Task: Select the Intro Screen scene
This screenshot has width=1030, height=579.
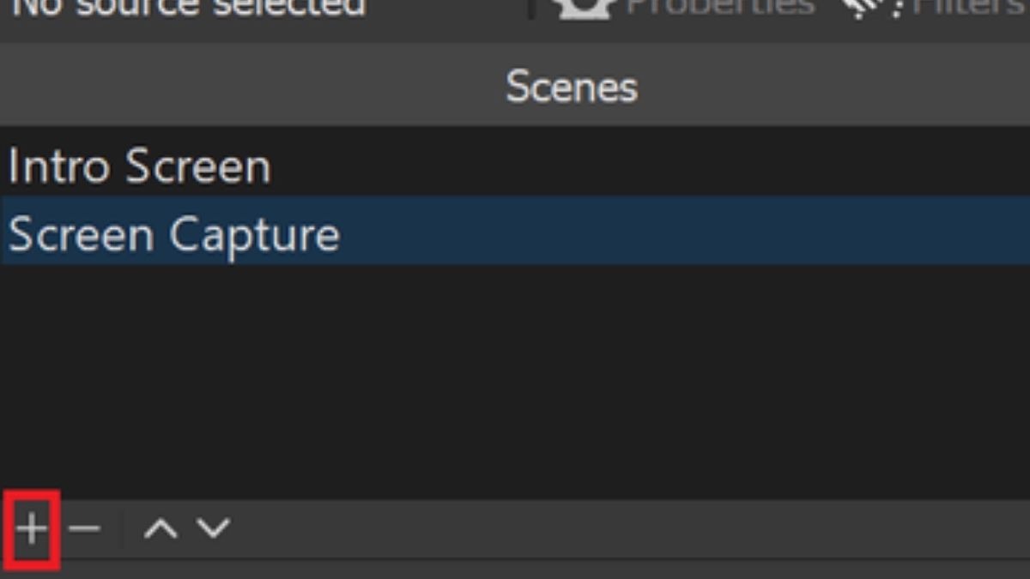Action: 515,166
